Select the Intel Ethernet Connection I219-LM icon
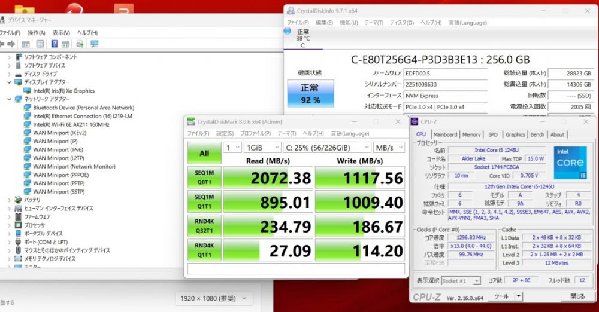This screenshot has width=599, height=312. point(27,116)
